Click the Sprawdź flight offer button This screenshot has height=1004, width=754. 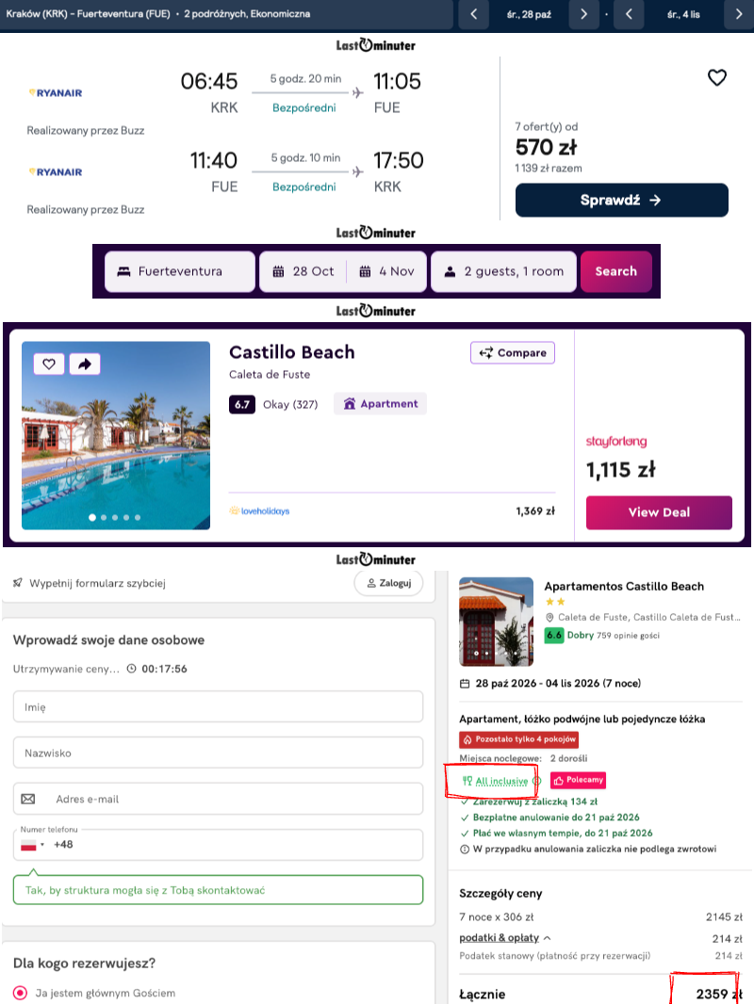(x=621, y=200)
